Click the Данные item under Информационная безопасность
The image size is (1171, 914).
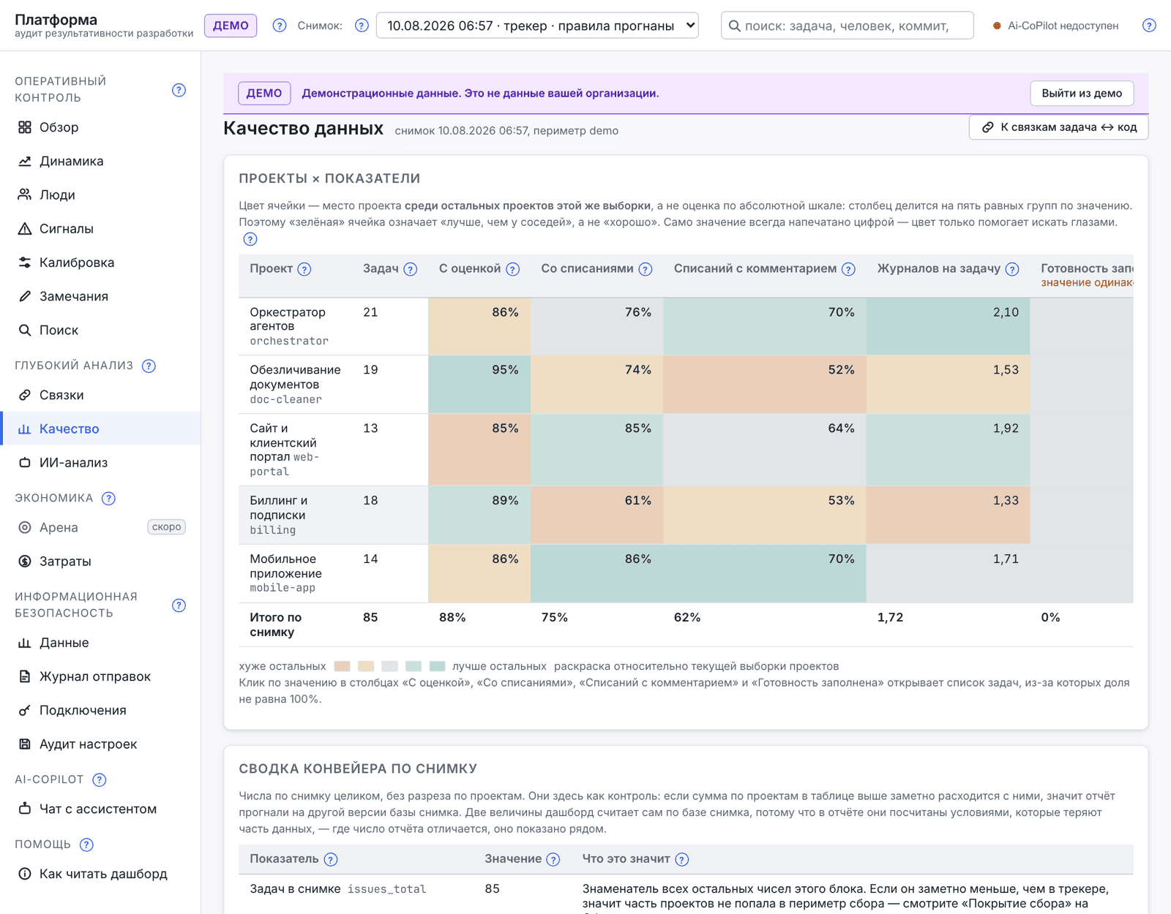tap(100, 643)
